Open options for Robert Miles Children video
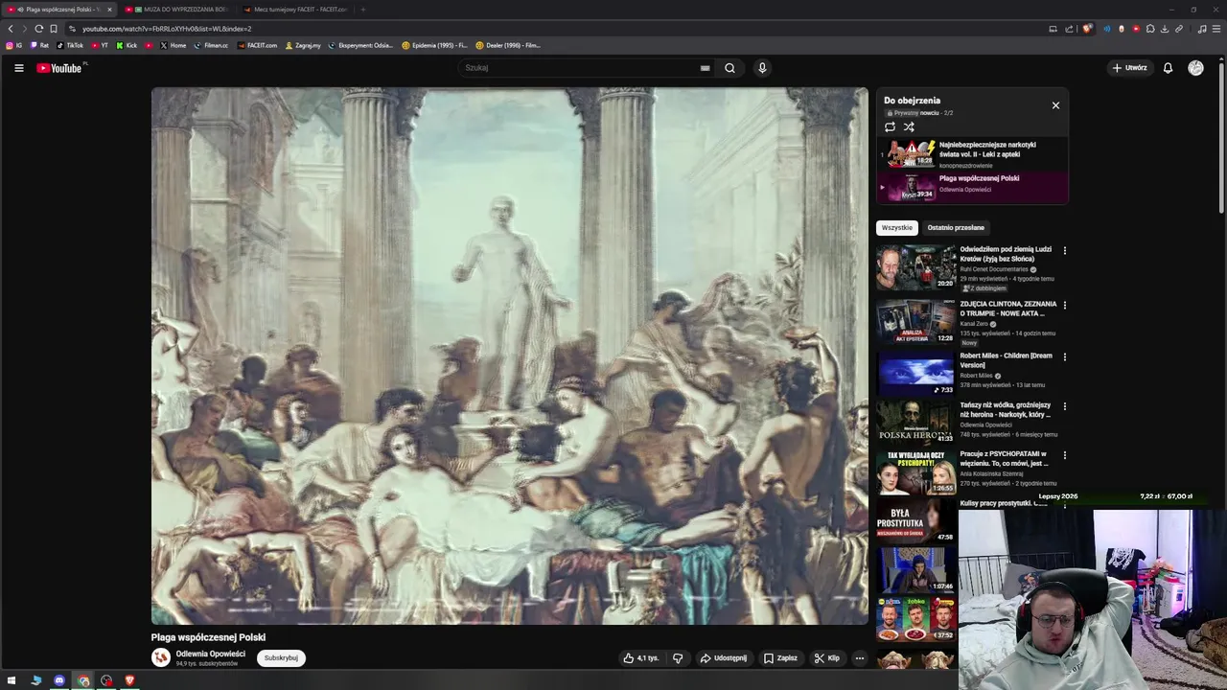1227x690 pixels. 1064,357
